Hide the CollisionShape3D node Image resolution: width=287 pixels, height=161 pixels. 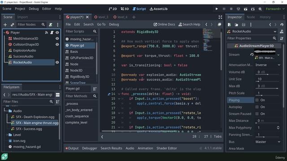pyautogui.click(x=57, y=45)
